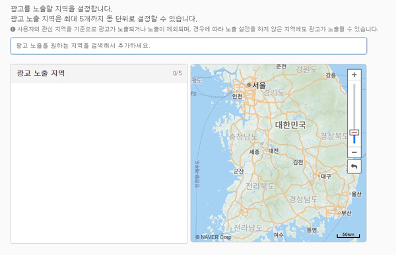396x255 pixels.
Task: Click the 인천 label on the map
Action: point(237,96)
